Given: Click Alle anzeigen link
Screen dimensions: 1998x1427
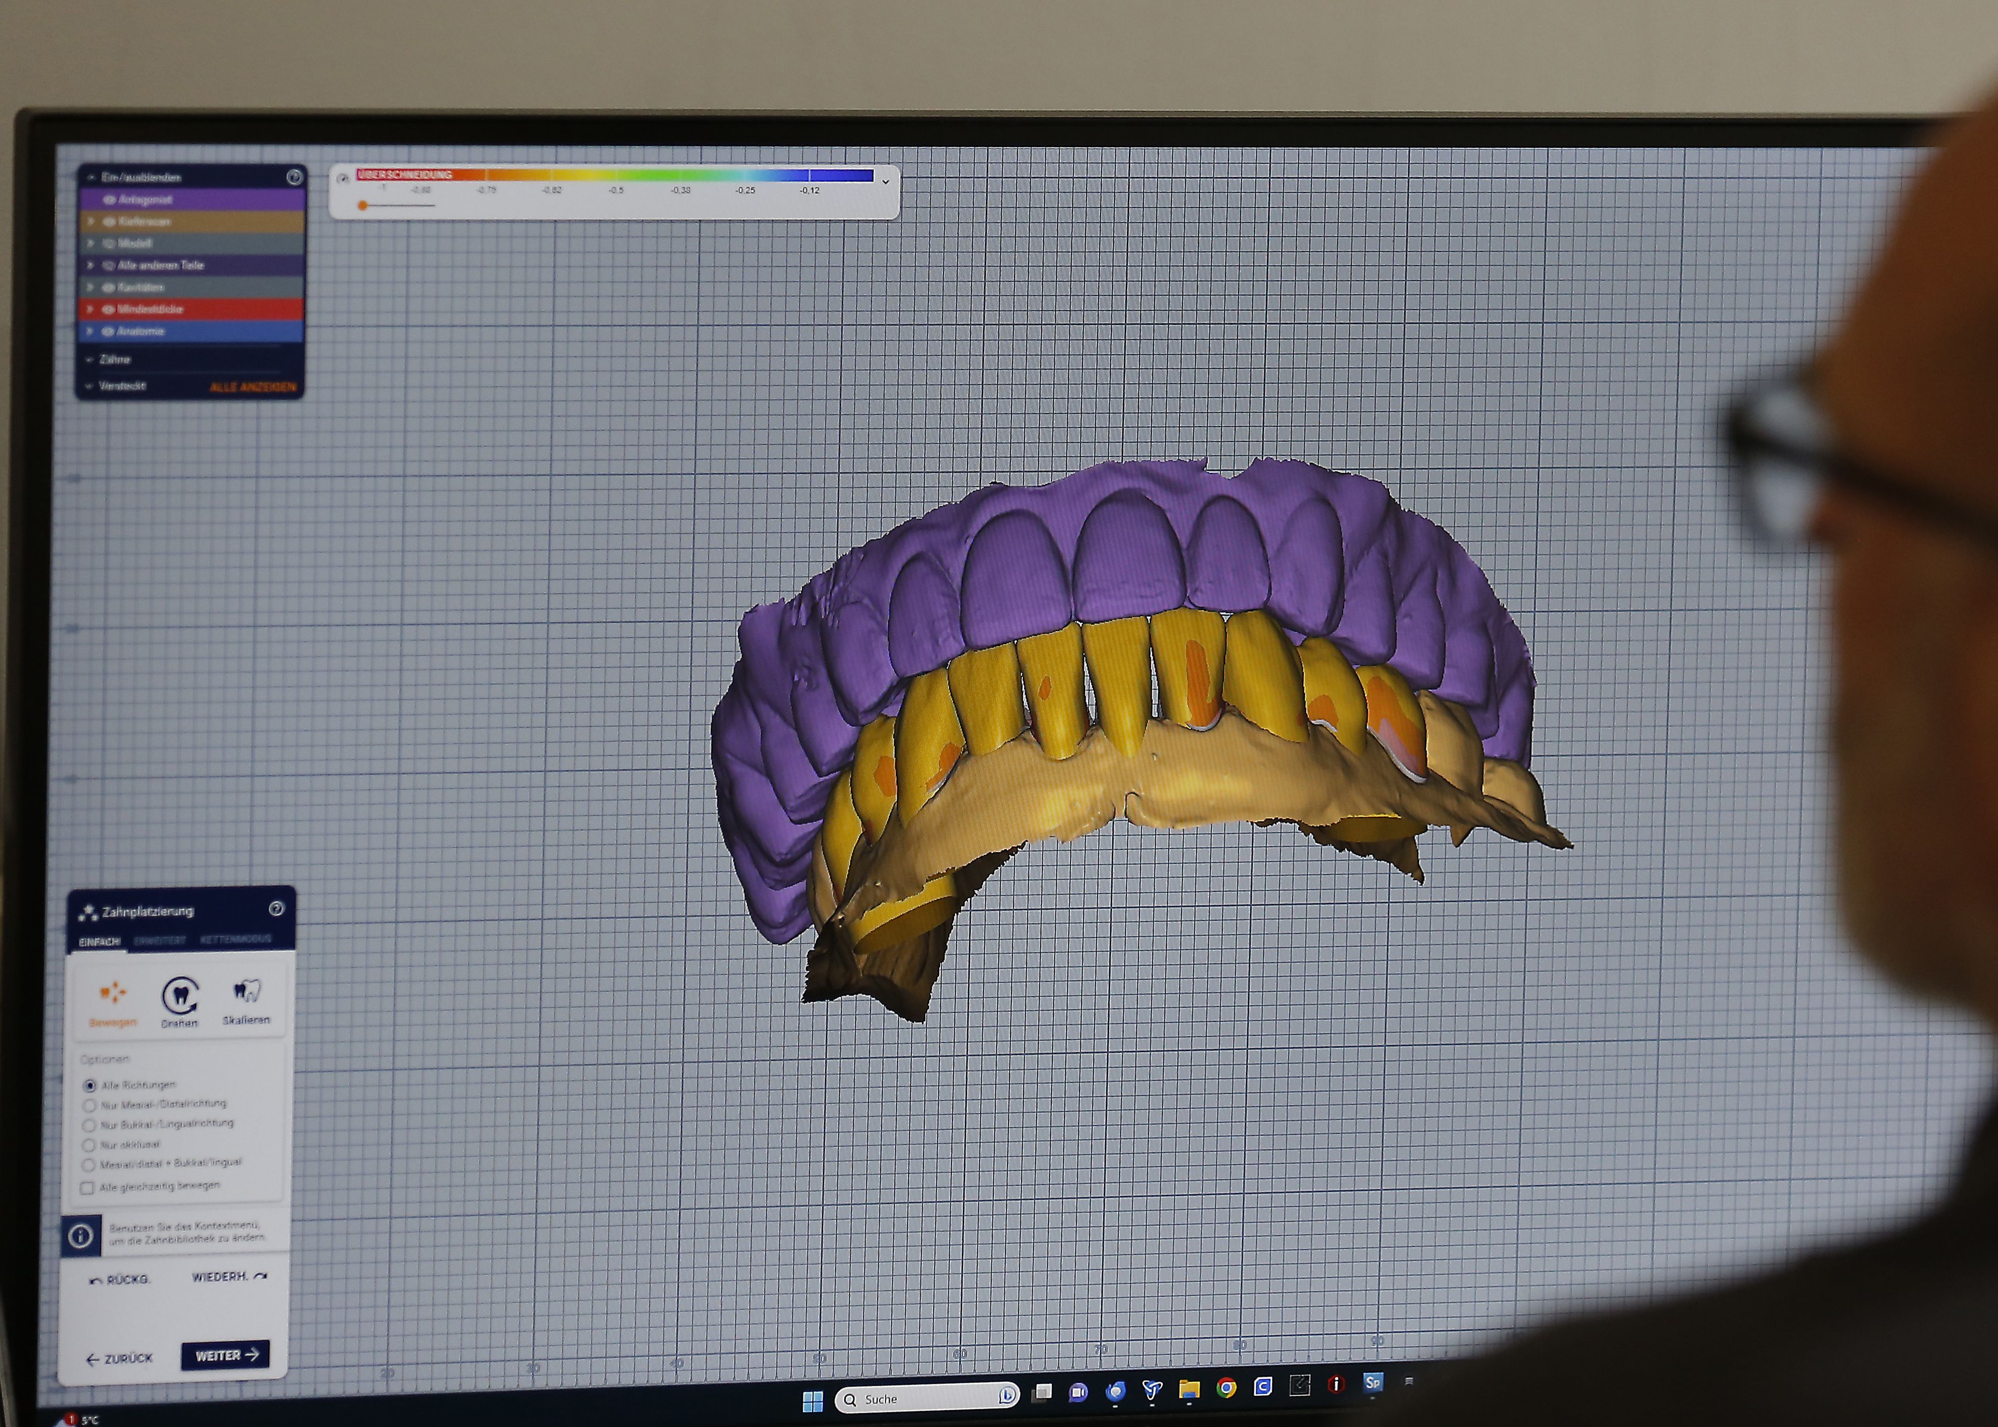Looking at the screenshot, I should pyautogui.click(x=253, y=387).
